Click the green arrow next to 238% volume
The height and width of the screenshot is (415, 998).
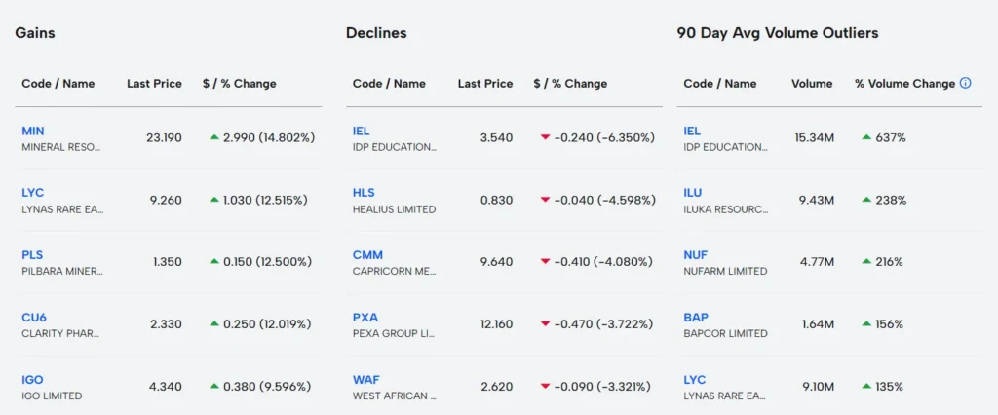click(866, 201)
